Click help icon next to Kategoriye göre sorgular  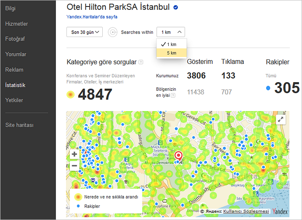pyautogui.click(x=141, y=62)
